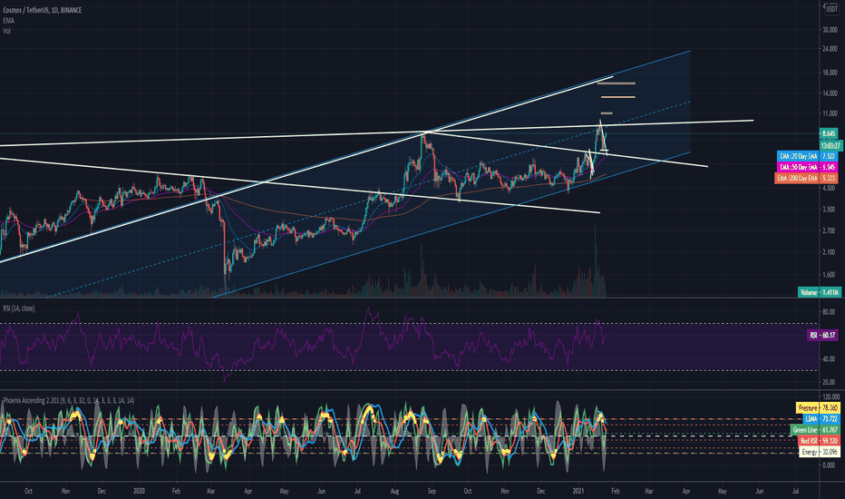Click the Pressure 78.360 label
845x499 pixels.
(818, 408)
